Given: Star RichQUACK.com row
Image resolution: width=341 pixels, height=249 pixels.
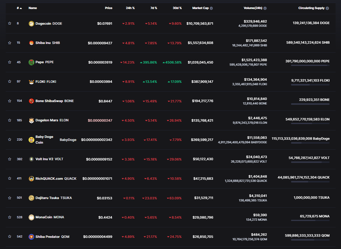Looking at the screenshot, I should (x=10, y=178).
